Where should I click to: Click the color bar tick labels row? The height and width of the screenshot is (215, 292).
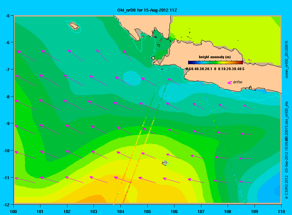point(215,69)
